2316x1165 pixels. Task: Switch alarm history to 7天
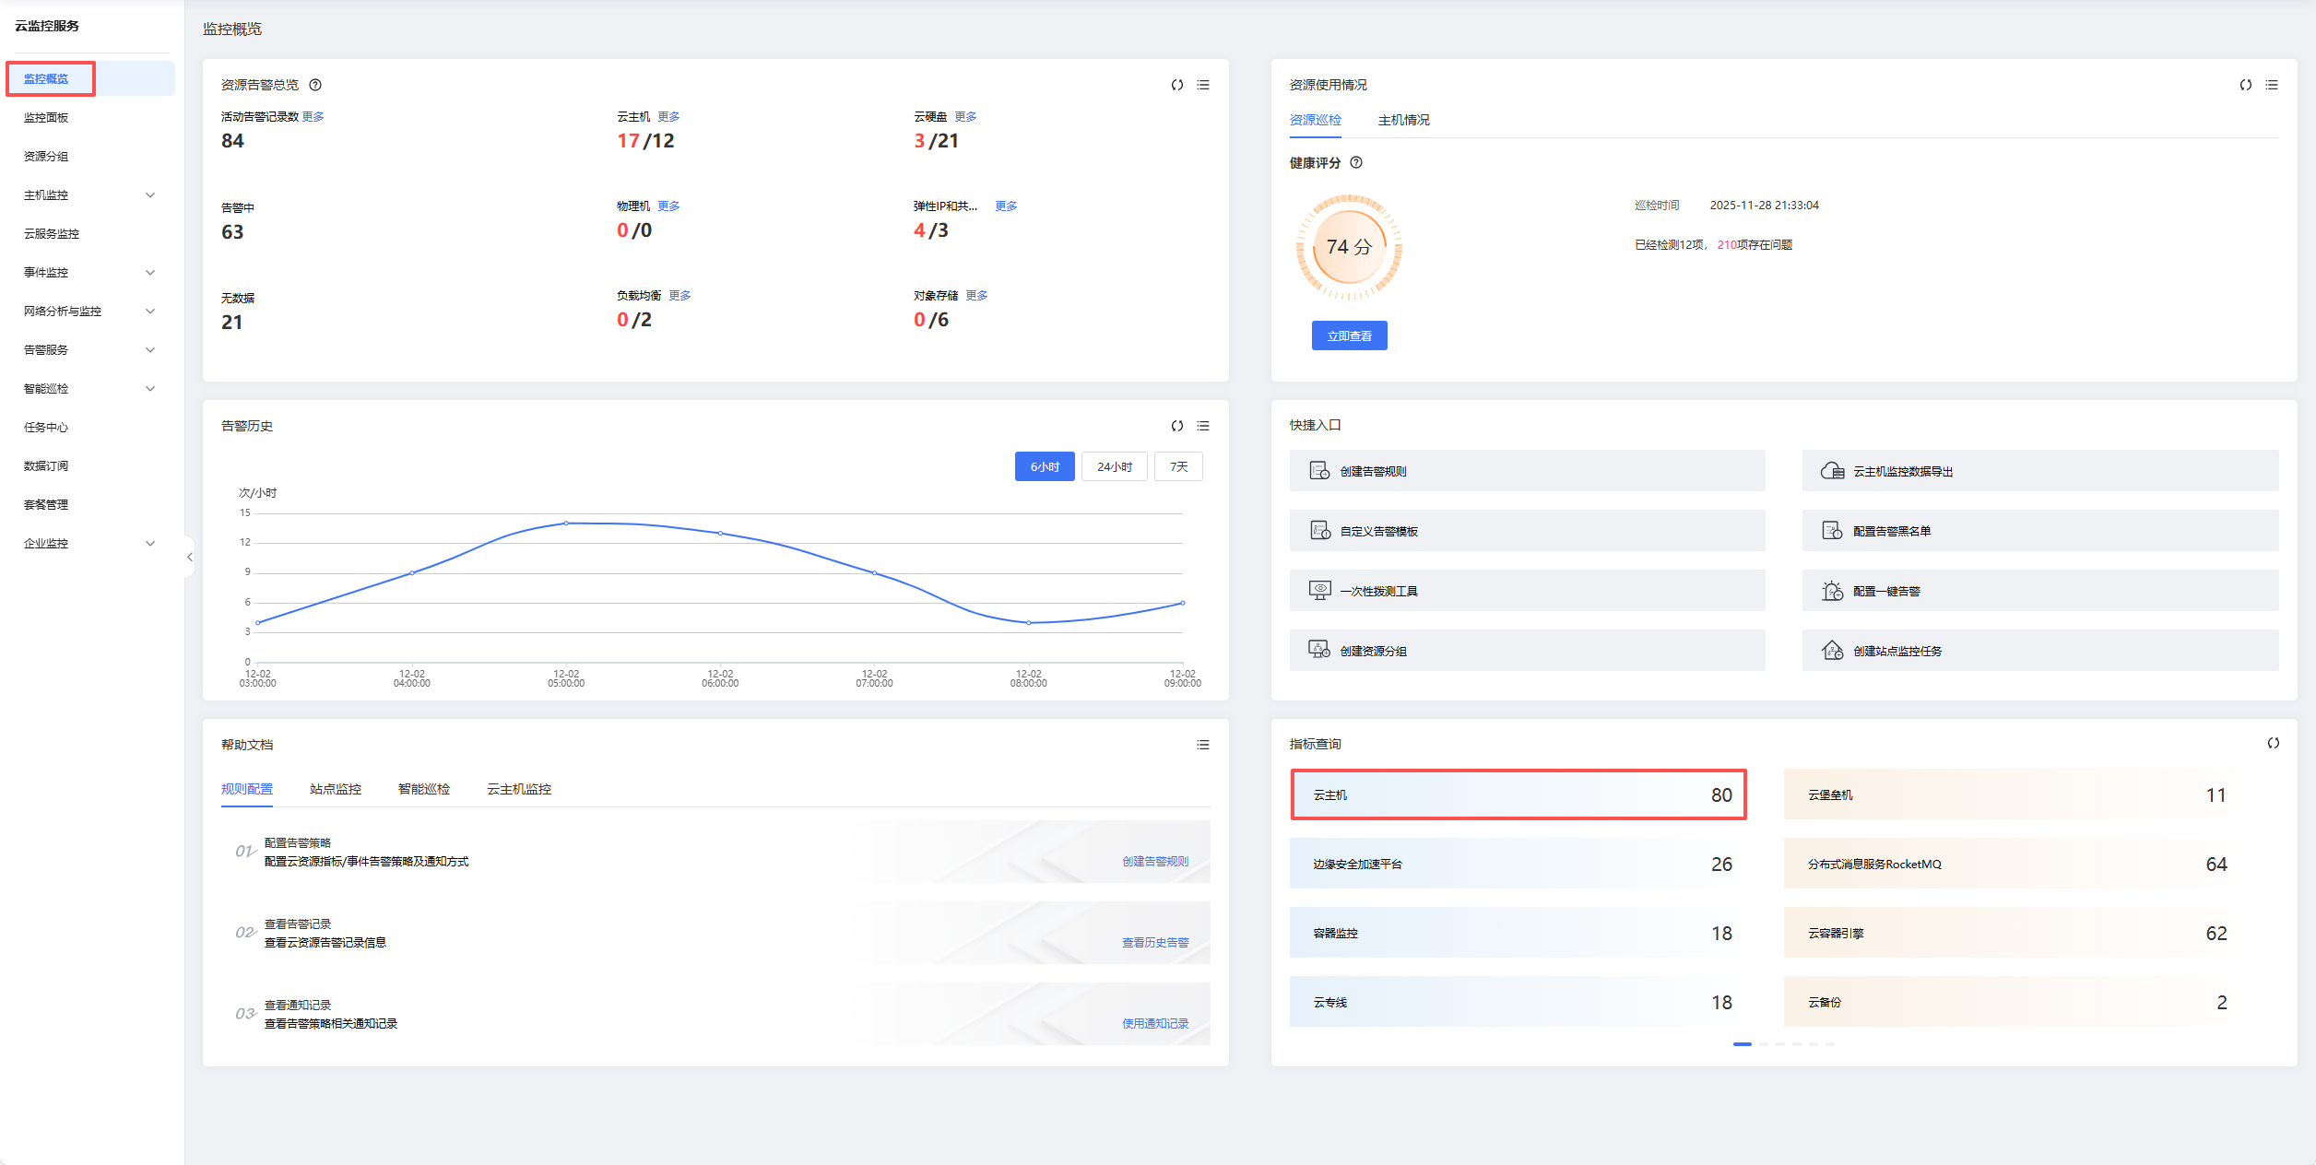tap(1178, 467)
